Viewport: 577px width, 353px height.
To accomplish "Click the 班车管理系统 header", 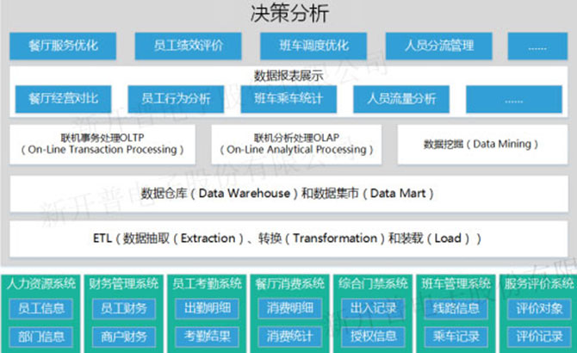I will (456, 283).
